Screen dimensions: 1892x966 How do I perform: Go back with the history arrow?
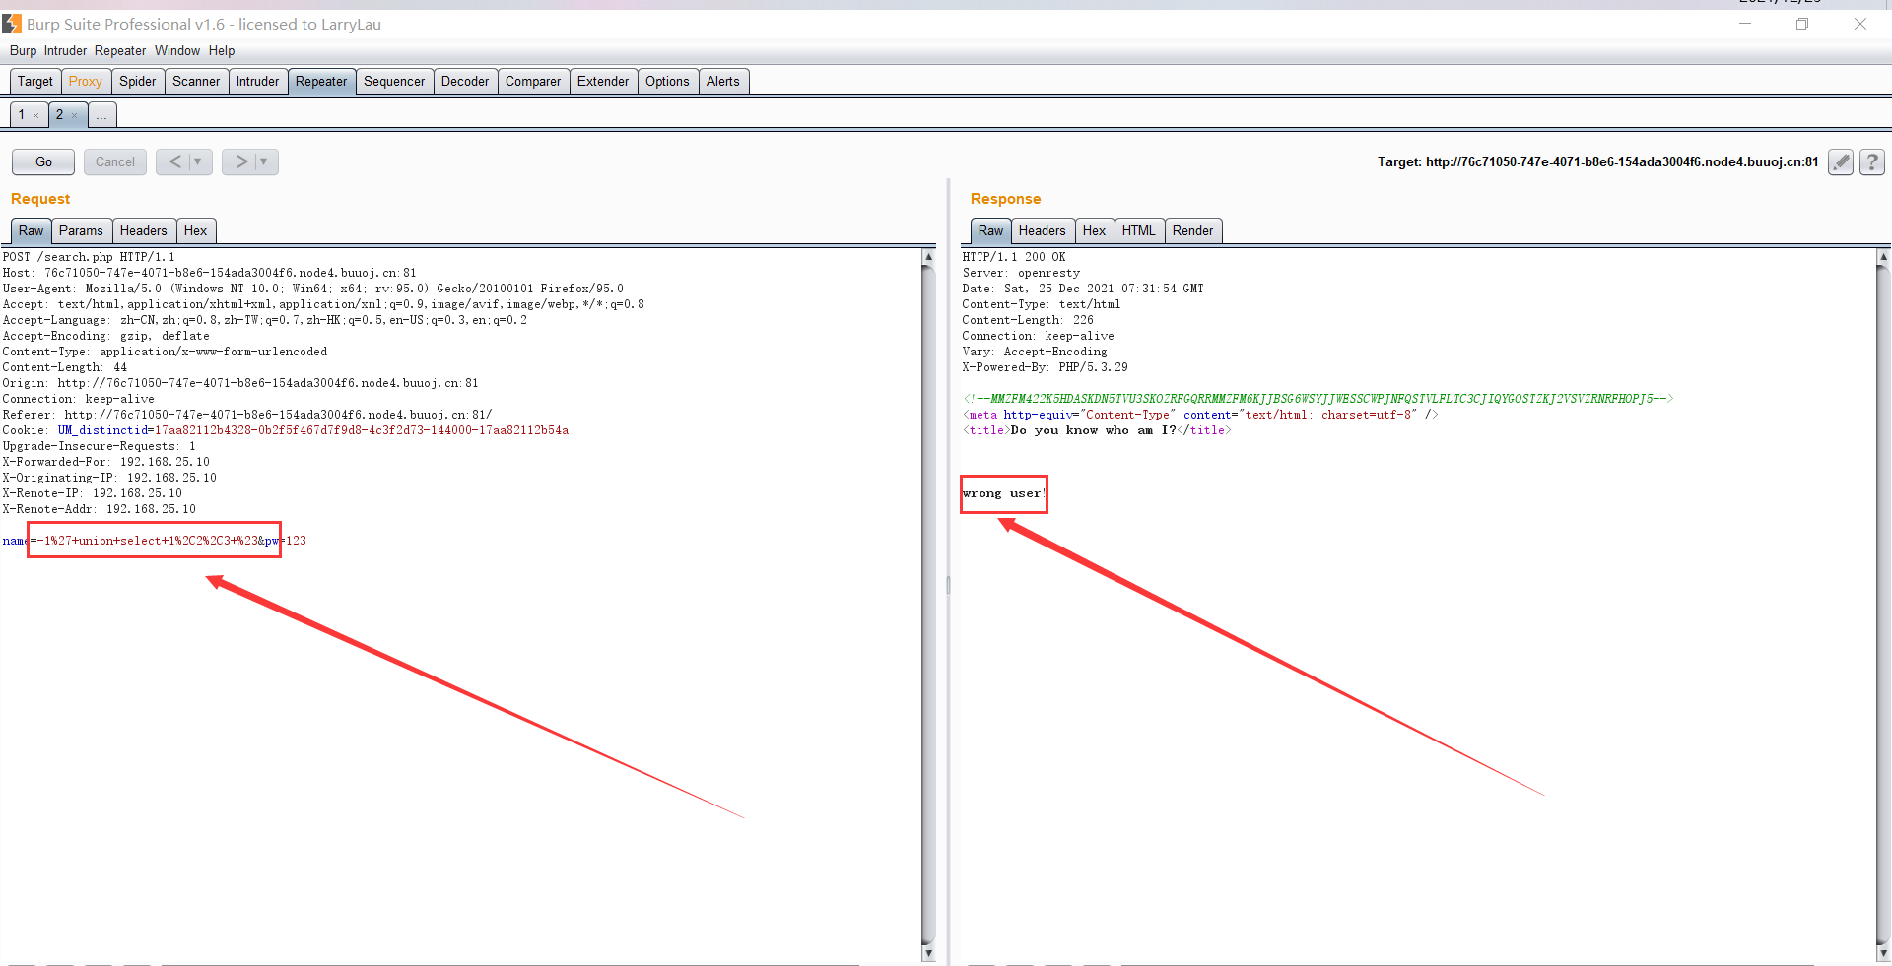(174, 161)
